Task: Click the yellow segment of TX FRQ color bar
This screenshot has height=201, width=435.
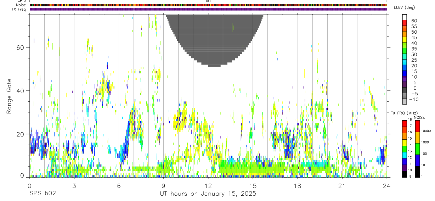Action: tap(405, 143)
